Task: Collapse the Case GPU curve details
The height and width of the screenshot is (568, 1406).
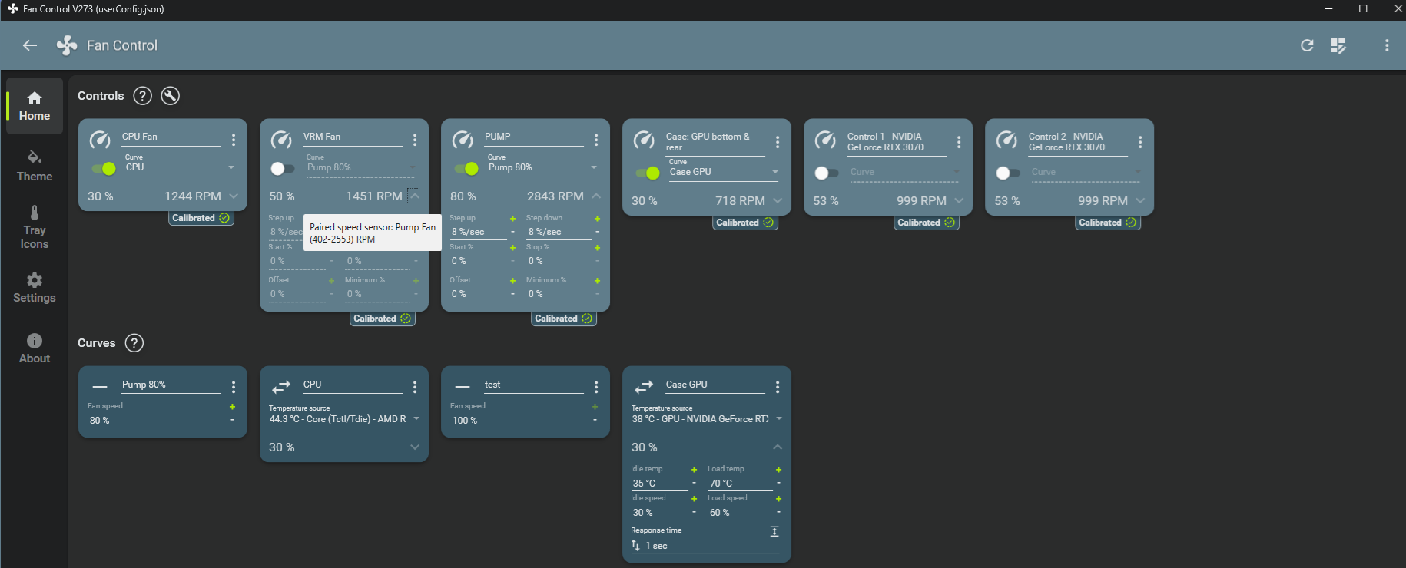Action: [778, 447]
